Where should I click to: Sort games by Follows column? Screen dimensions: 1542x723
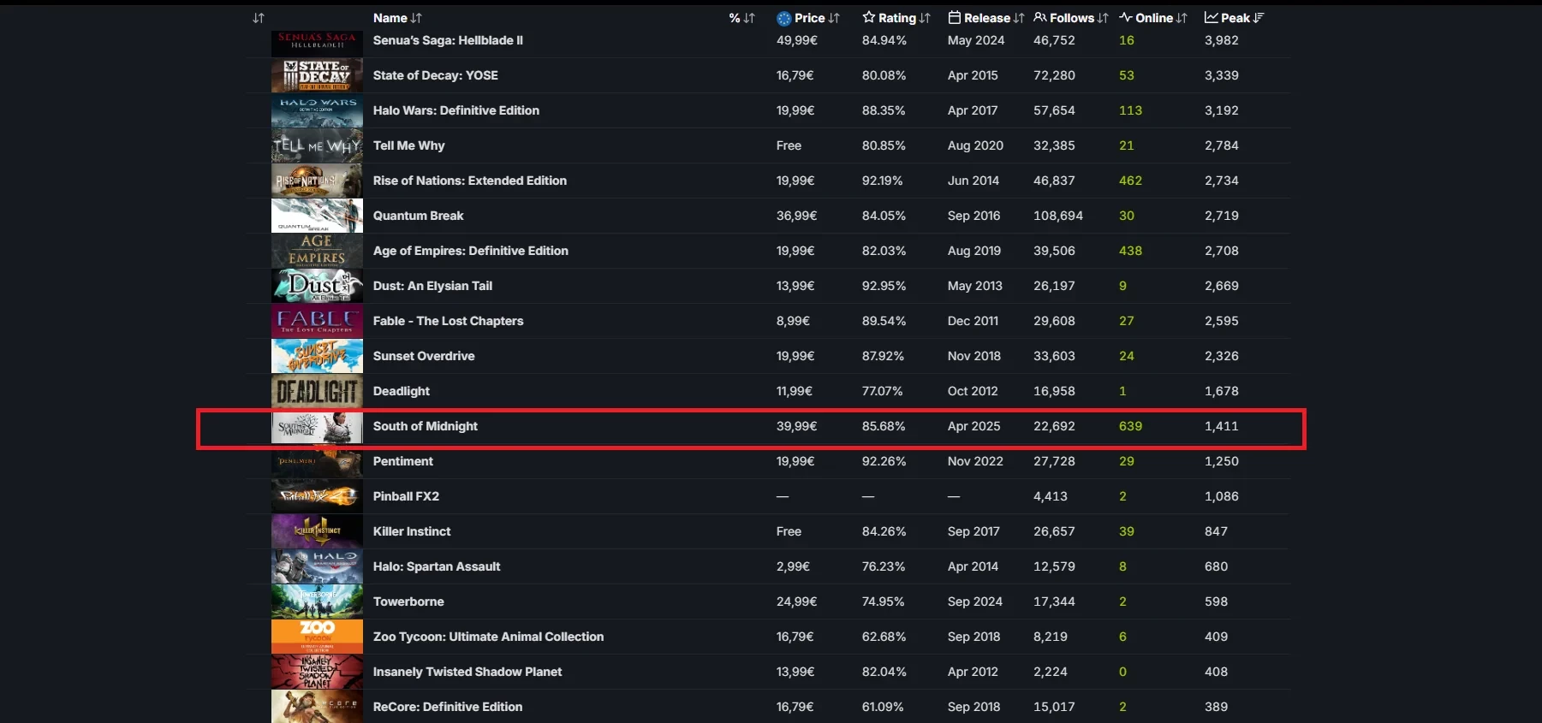(x=1070, y=18)
